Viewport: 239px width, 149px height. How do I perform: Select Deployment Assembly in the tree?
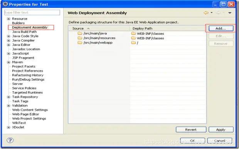point(30,27)
